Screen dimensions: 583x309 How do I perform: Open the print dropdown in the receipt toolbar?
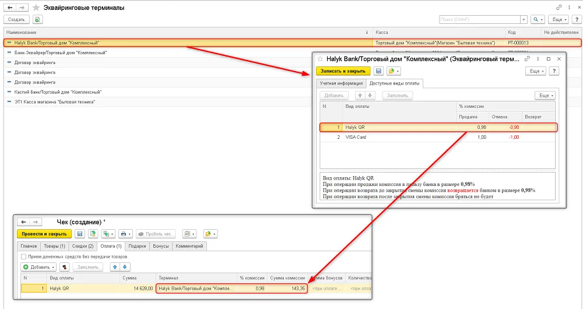point(125,234)
